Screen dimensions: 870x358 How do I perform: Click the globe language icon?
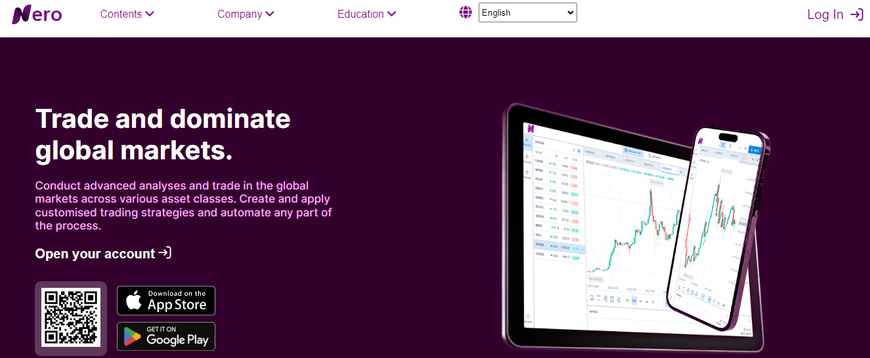[466, 12]
